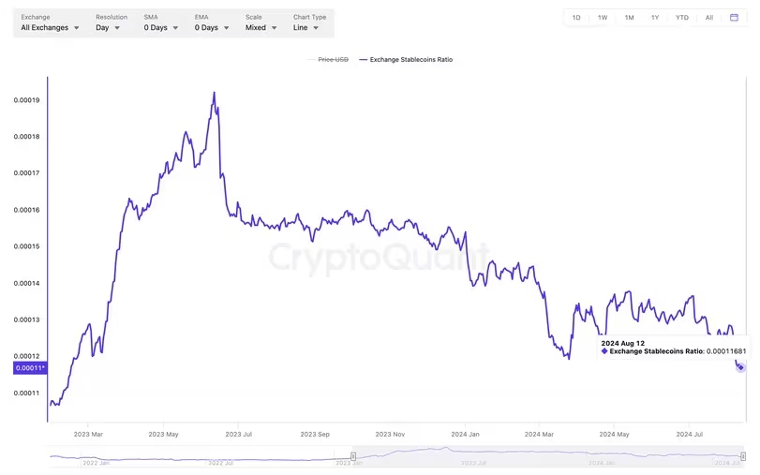The height and width of the screenshot is (475, 760).
Task: Click the left range navigator handle
Action: (352, 456)
